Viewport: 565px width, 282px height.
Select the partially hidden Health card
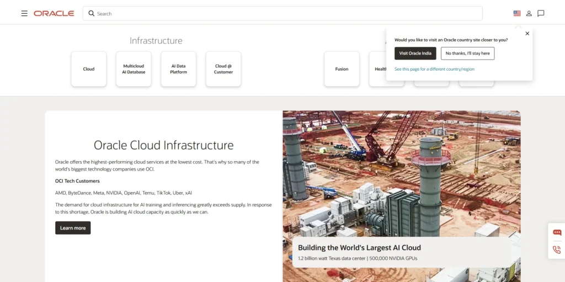[377, 69]
